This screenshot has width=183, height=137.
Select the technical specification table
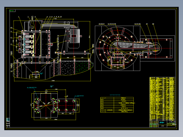(117, 105)
